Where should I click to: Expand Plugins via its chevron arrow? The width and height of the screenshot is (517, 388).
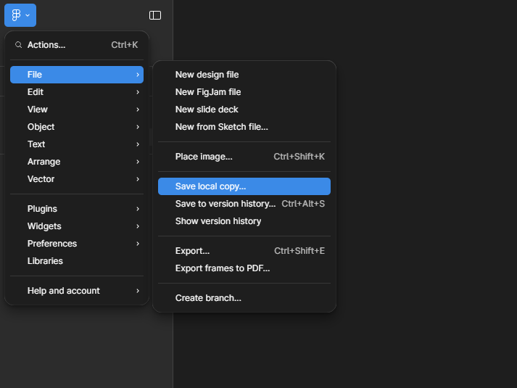click(138, 209)
